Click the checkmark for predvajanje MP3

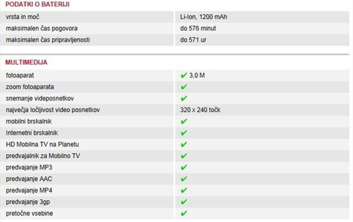184,167
